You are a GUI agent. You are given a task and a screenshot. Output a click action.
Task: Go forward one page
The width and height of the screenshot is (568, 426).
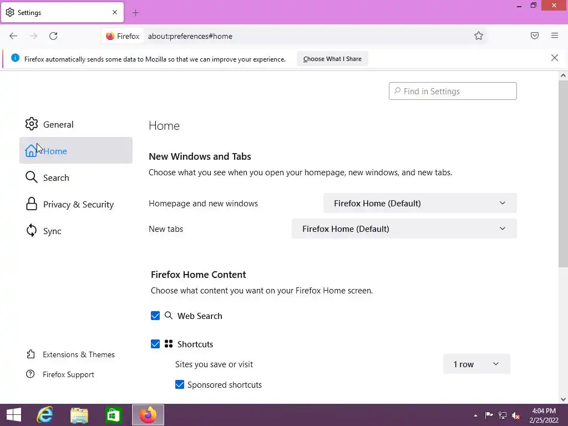click(33, 36)
